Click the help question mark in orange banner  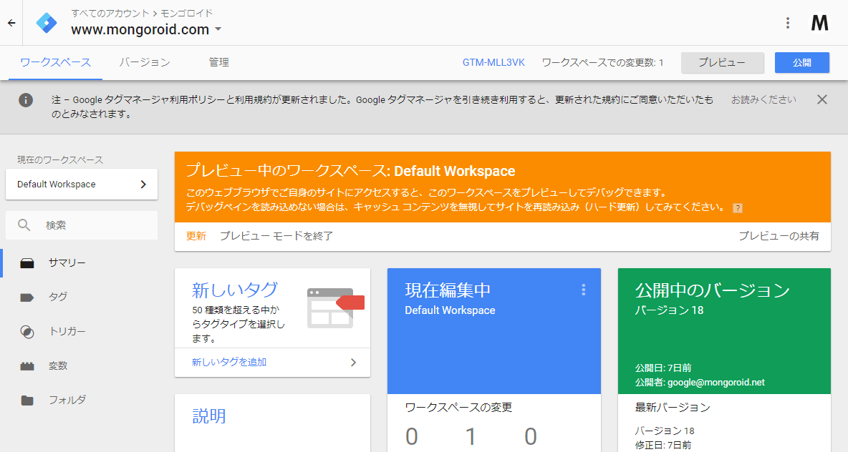[737, 208]
